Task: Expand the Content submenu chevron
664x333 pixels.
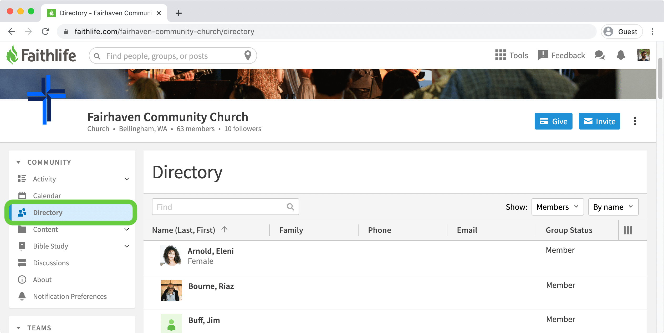Action: 127,229
